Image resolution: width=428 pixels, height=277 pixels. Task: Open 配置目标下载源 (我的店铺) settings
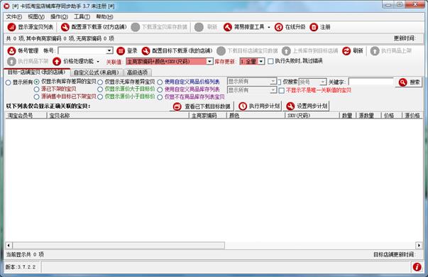[177, 51]
